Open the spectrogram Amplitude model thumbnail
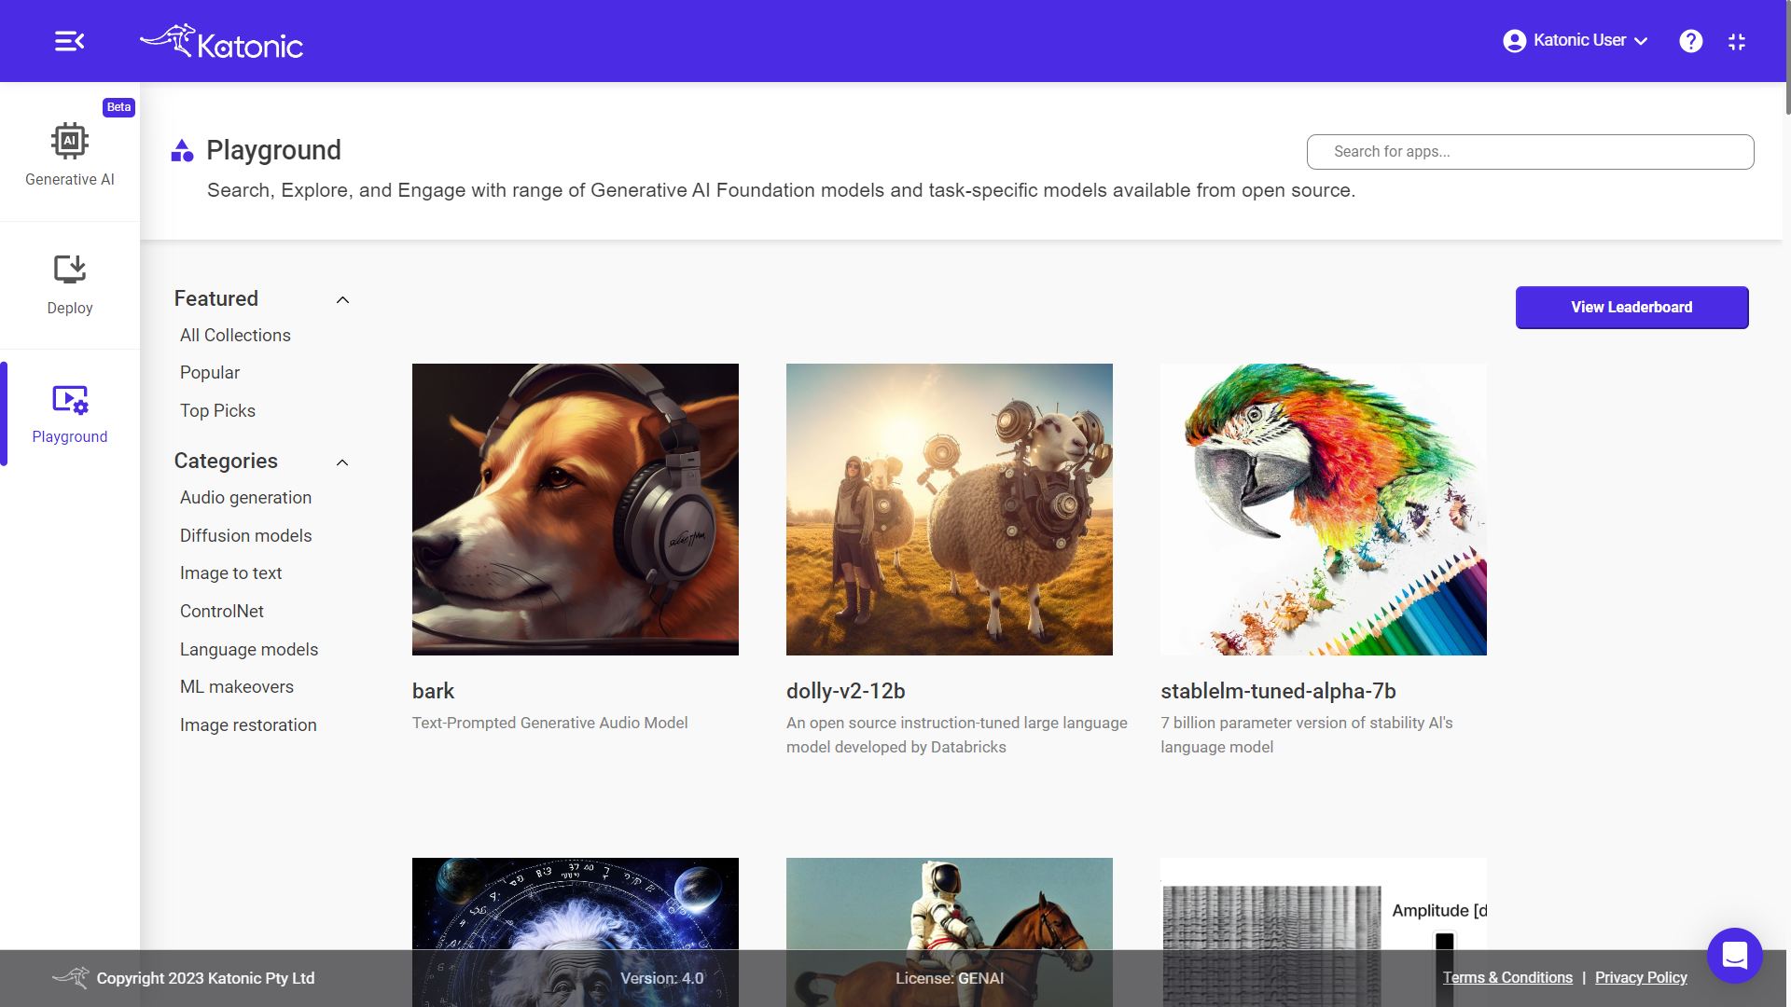Screen dimensions: 1791x1007 (x=1324, y=931)
